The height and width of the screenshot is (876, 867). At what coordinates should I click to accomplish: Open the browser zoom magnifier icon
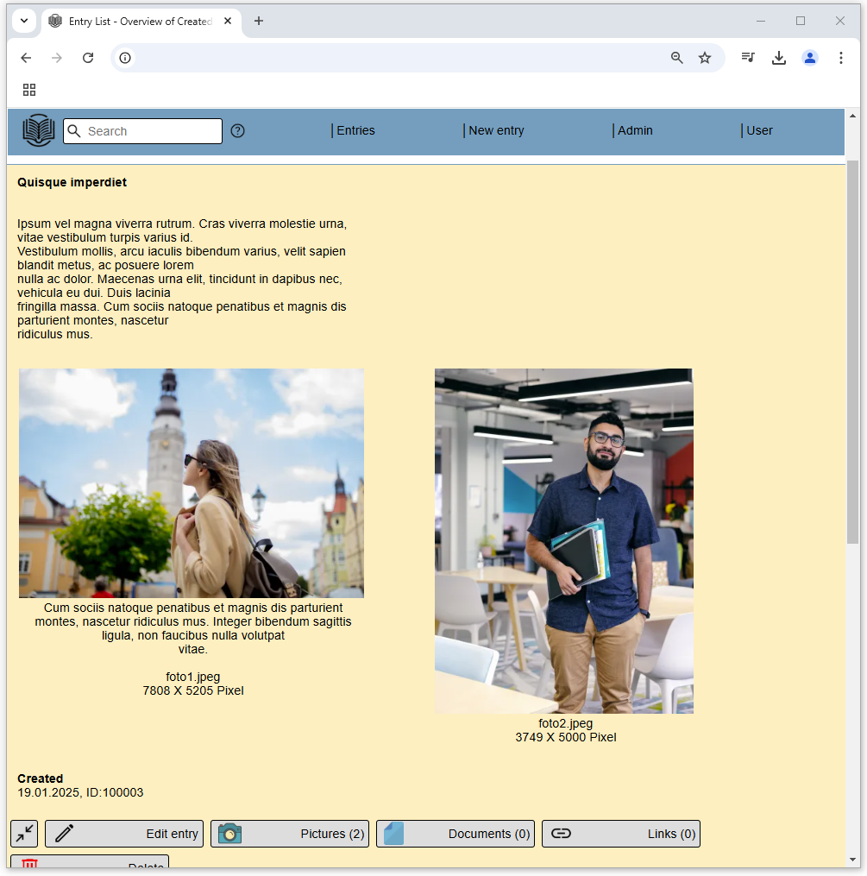(676, 58)
